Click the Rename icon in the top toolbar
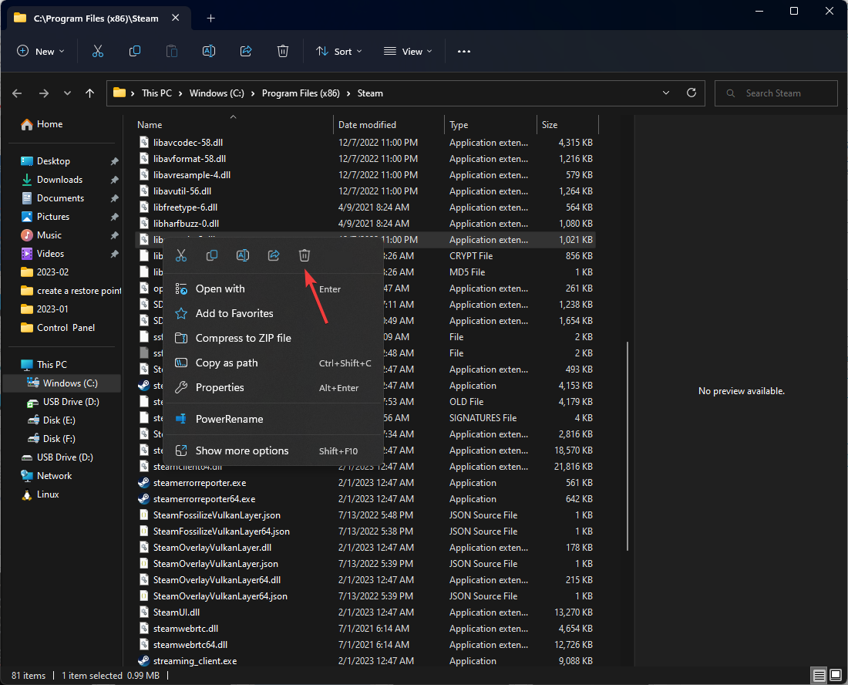Screen dimensions: 848x685 209,52
